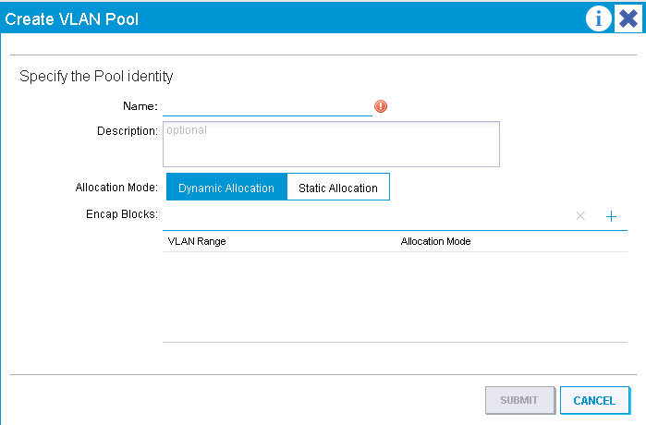Click the SUBMIT button

coord(520,400)
